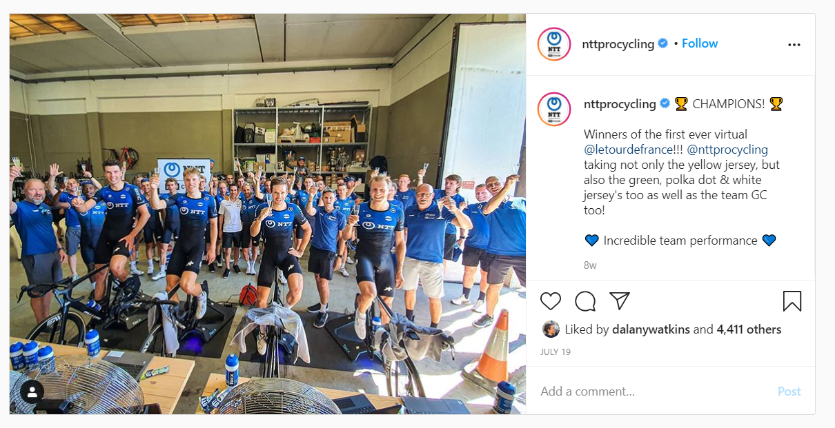Click the nttprocycling avatar beside the caption
This screenshot has height=428, width=835.
tap(554, 109)
